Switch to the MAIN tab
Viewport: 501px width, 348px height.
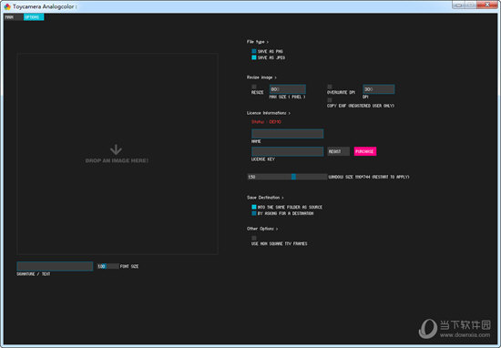click(14, 17)
